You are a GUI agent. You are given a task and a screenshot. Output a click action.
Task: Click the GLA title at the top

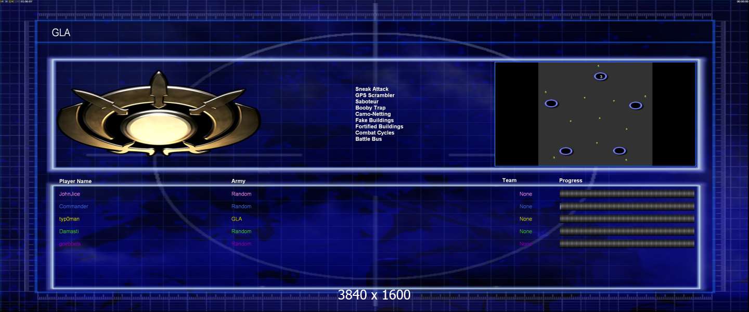(61, 33)
